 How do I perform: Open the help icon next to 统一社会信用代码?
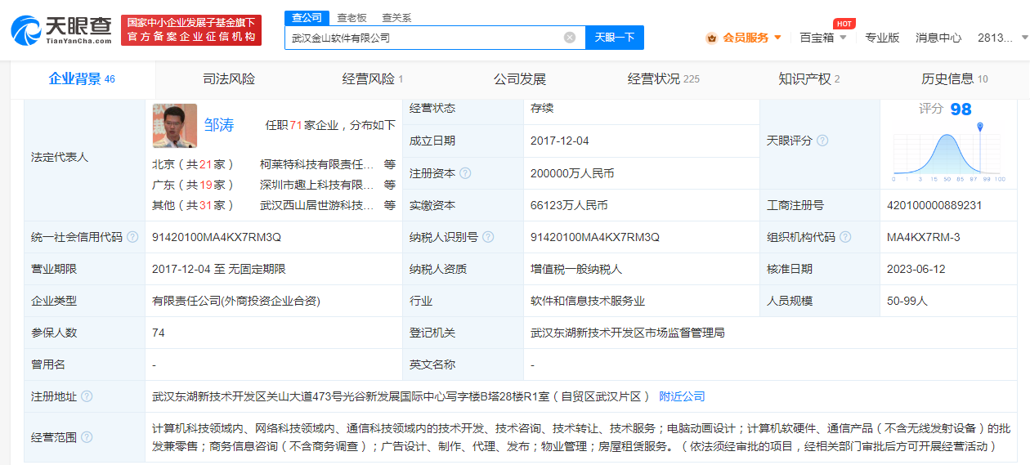point(132,237)
